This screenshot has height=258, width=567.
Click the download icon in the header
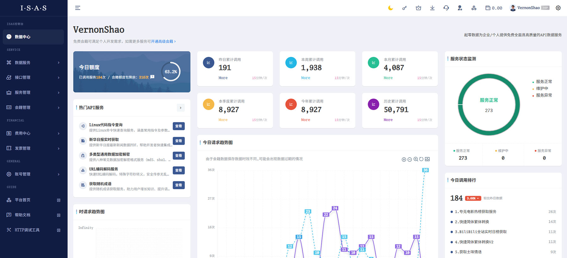click(432, 8)
